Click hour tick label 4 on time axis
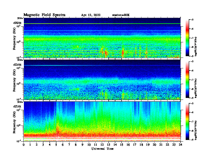 (x=50, y=145)
